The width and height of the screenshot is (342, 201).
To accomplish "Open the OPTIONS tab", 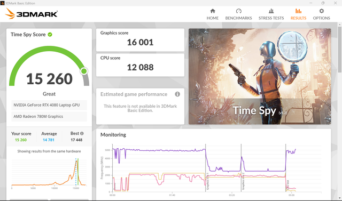I will 321,14.
